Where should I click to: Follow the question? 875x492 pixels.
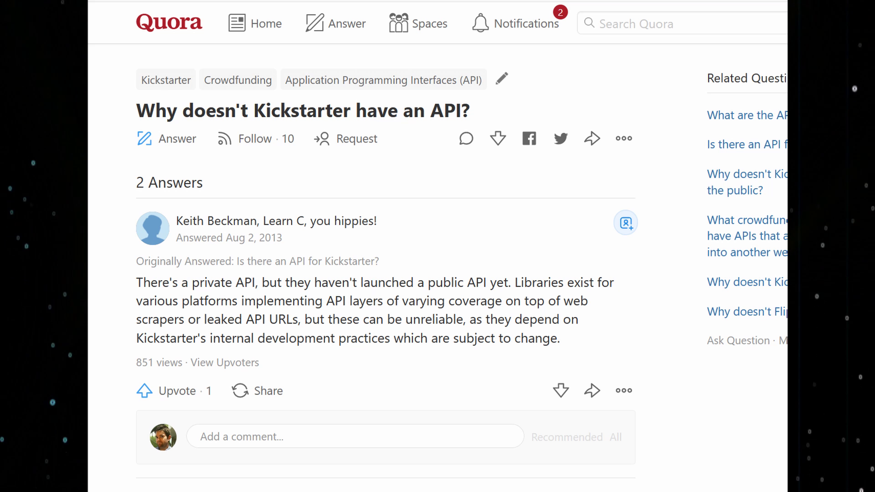(256, 138)
